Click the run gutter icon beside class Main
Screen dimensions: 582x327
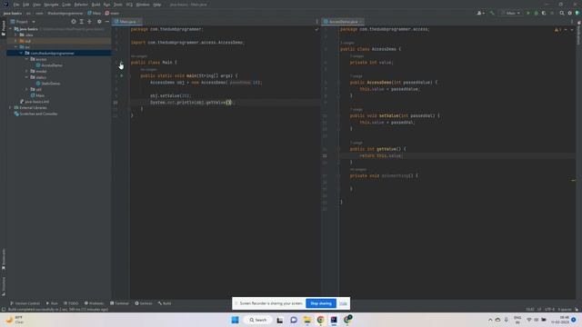[121, 63]
